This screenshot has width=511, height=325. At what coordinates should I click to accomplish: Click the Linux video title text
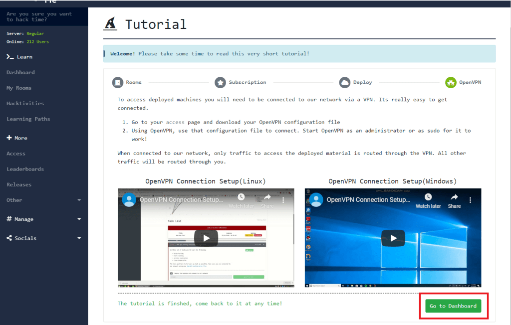[x=181, y=200]
